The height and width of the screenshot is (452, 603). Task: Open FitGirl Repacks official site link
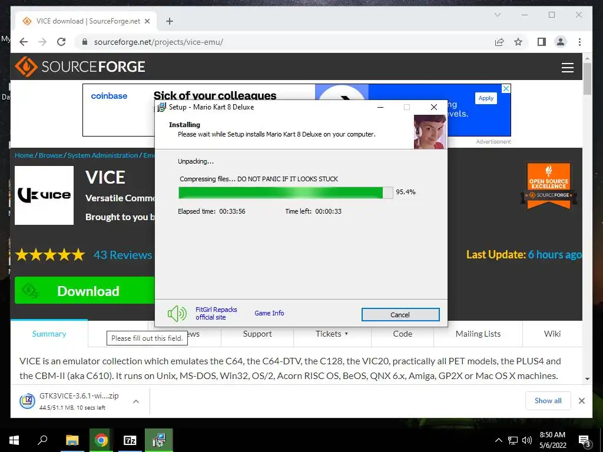[x=216, y=313]
